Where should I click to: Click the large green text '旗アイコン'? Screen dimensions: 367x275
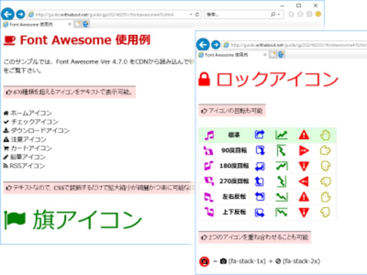87,220
